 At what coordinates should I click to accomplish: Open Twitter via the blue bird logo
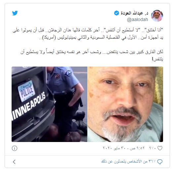click(x=15, y=13)
